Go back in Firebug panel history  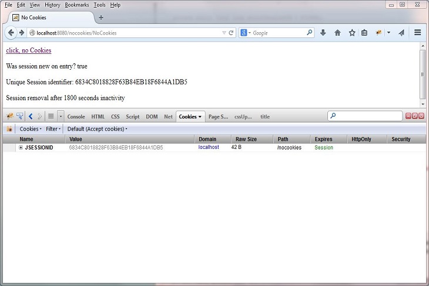pyautogui.click(x=31, y=117)
